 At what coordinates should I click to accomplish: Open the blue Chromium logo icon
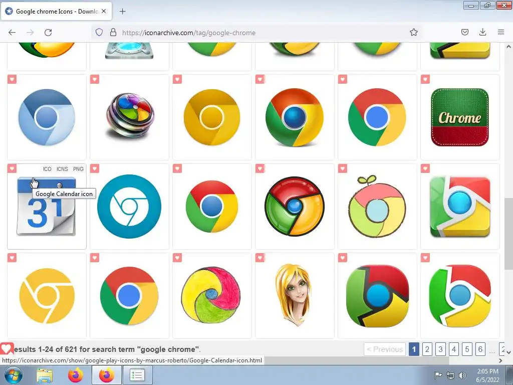click(x=47, y=117)
